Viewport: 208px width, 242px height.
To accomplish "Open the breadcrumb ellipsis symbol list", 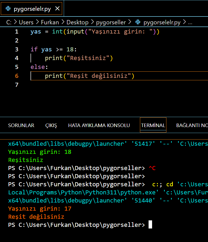I will (x=190, y=22).
